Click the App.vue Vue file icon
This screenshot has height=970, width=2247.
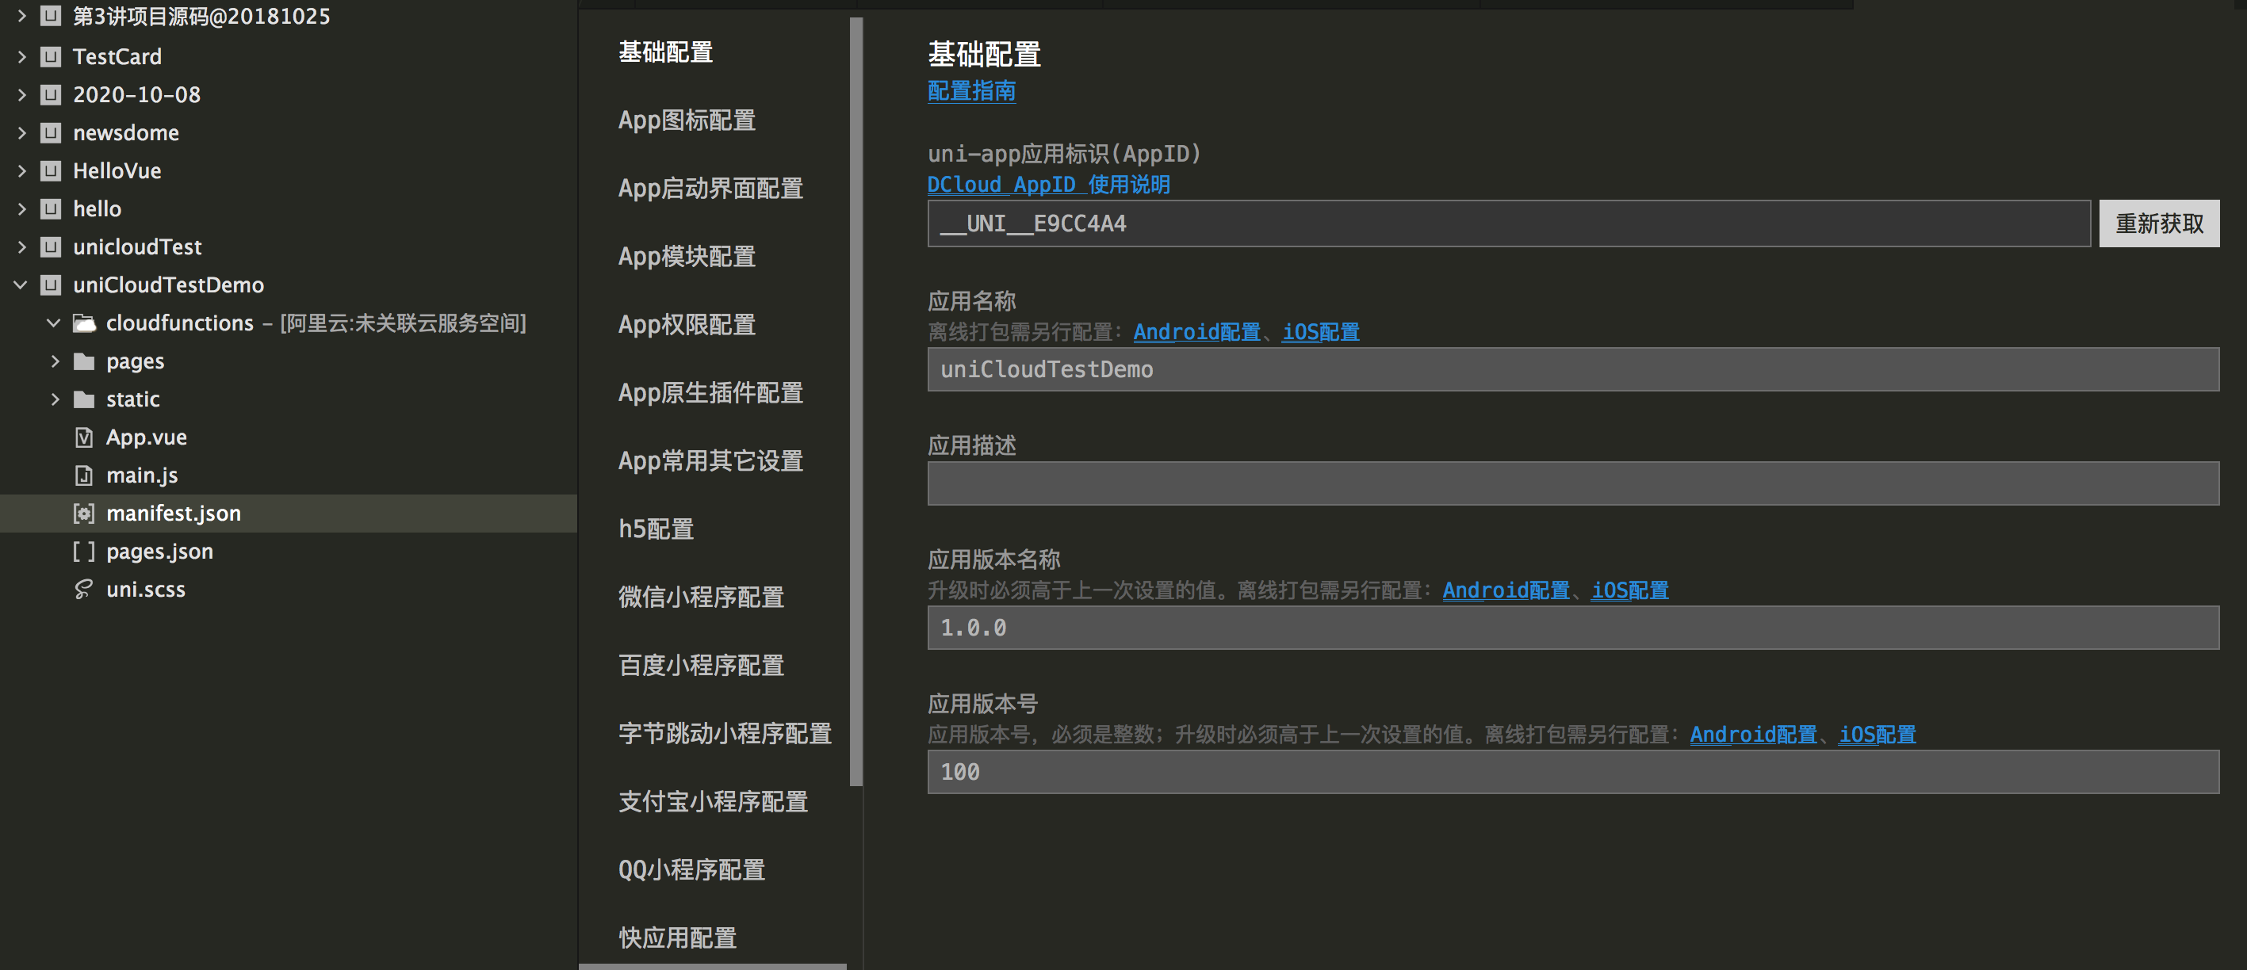[x=83, y=437]
